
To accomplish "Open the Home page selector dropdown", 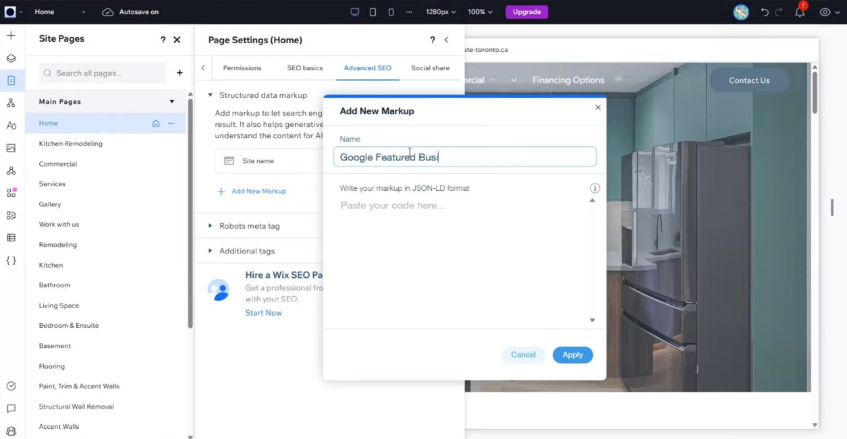I will pos(60,12).
